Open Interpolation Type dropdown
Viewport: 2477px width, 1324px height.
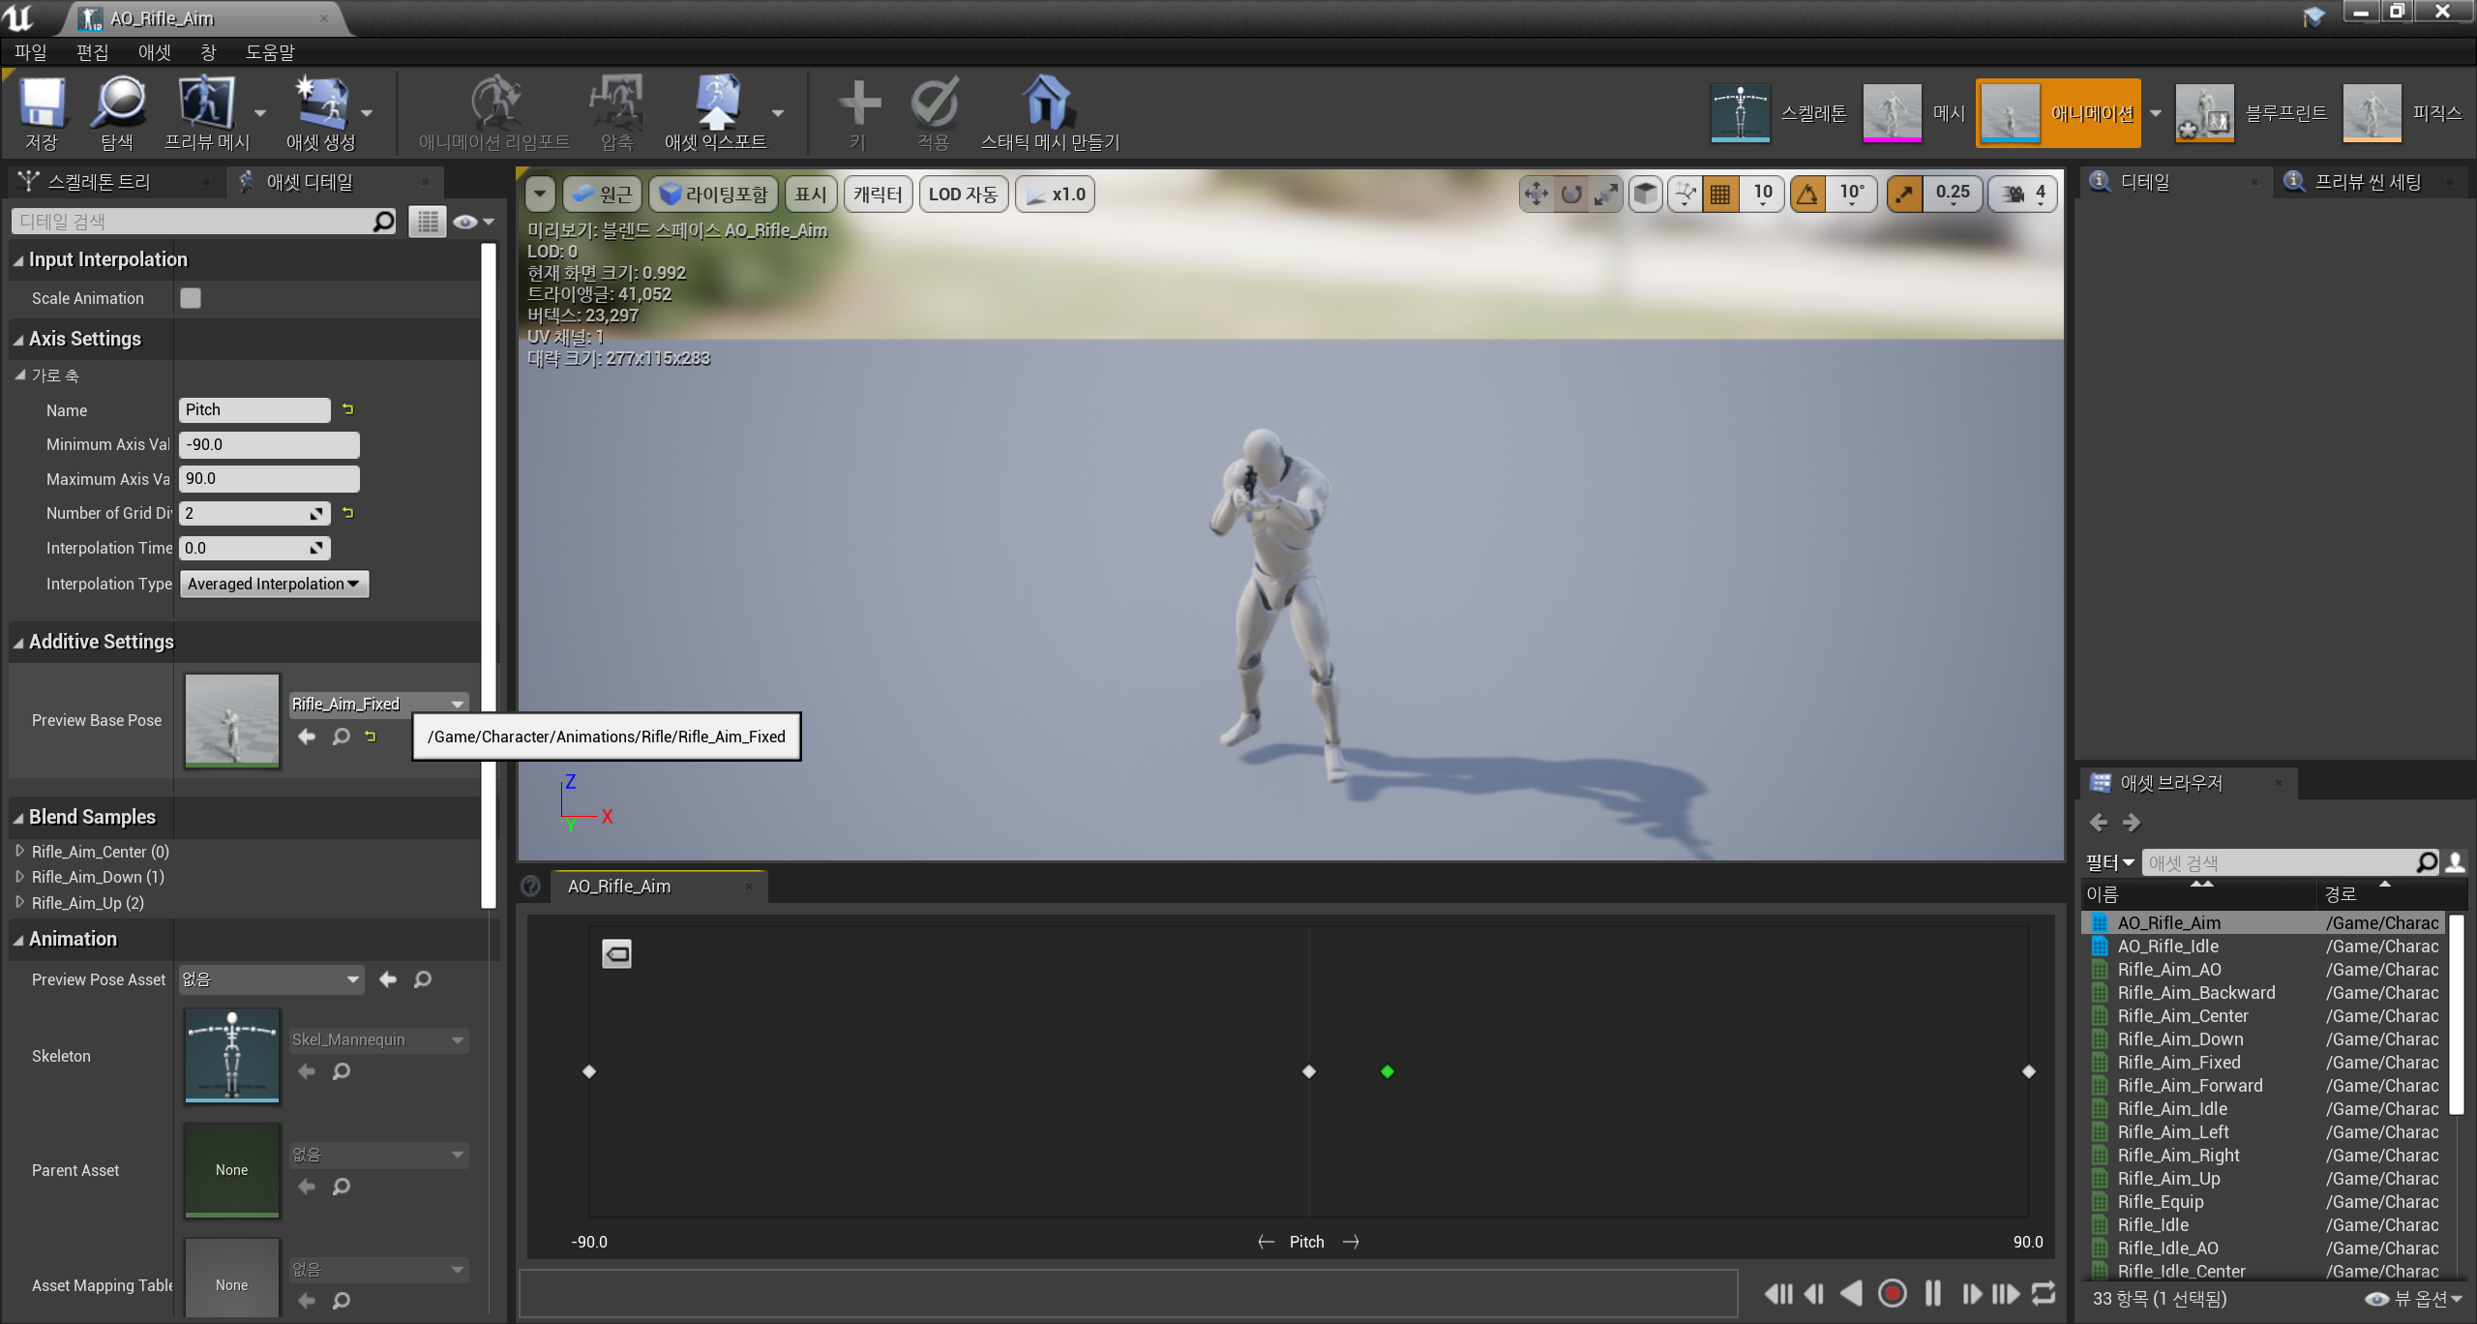click(274, 584)
